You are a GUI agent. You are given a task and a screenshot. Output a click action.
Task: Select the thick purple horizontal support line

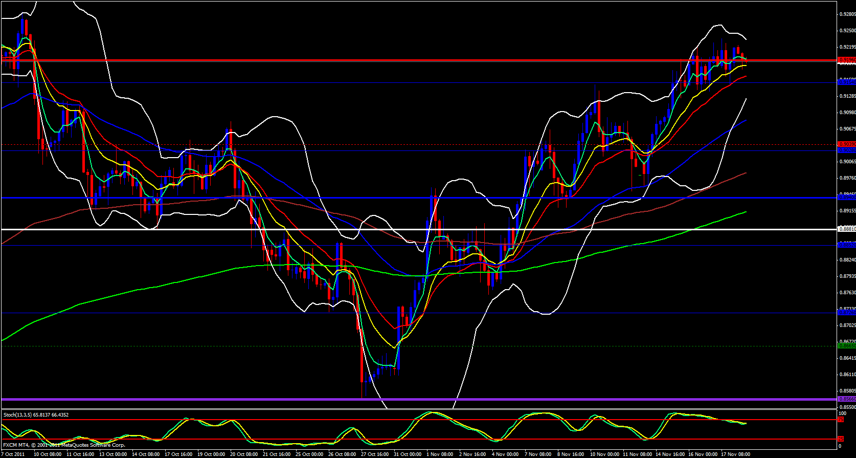(x=409, y=399)
